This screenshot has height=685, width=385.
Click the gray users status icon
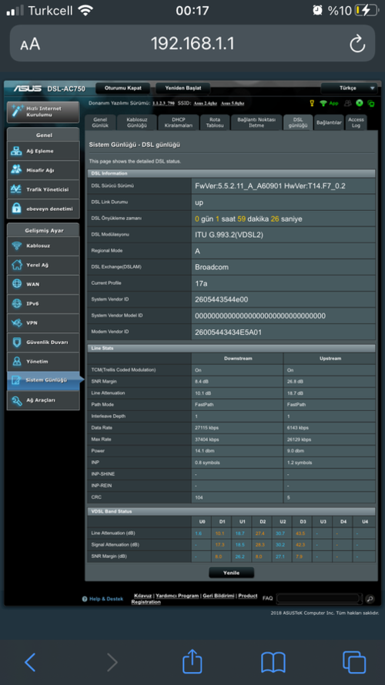pyautogui.click(x=348, y=104)
